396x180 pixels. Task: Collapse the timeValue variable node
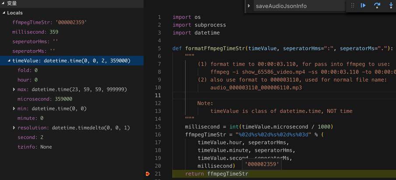point(9,61)
